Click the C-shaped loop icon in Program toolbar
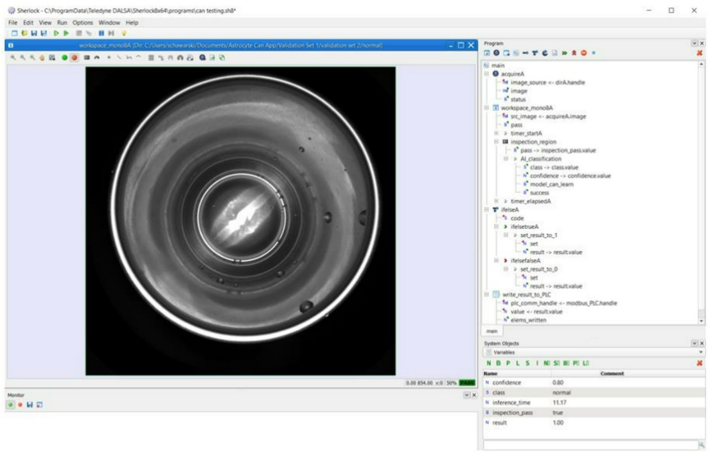708x452 pixels. [x=545, y=53]
